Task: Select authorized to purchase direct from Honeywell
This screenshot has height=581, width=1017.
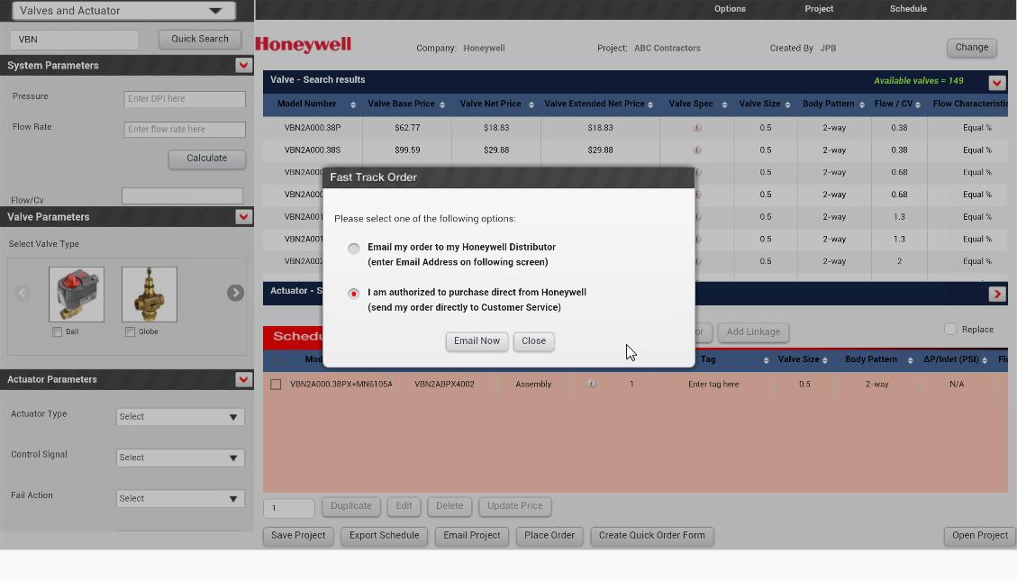Action: (x=354, y=294)
